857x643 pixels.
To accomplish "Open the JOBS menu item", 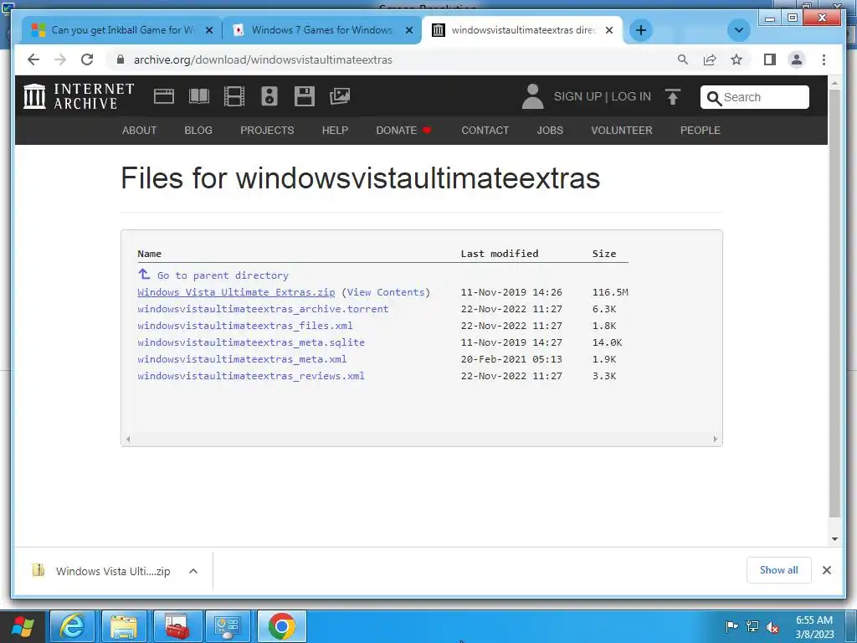I will tap(550, 130).
